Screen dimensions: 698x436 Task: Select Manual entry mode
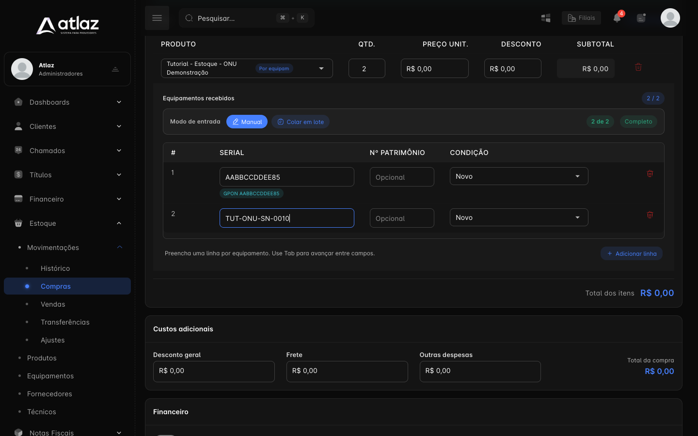pos(247,122)
